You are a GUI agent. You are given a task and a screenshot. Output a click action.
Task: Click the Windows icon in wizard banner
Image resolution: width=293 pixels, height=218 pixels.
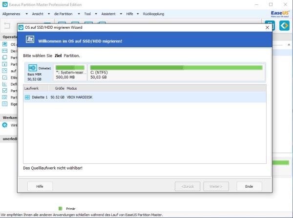[30, 40]
